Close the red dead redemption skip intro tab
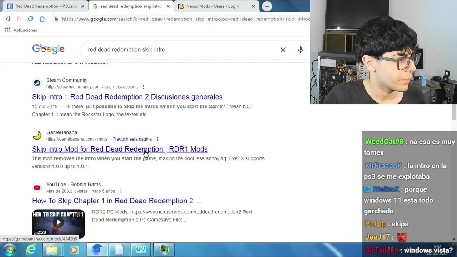Image resolution: width=457 pixels, height=257 pixels. (168, 6)
